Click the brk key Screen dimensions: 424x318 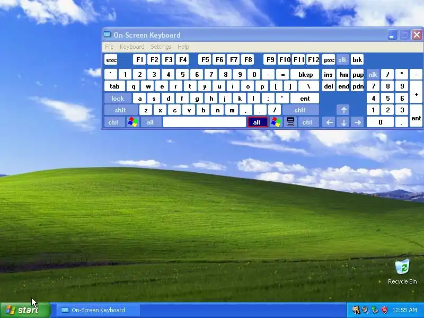pyautogui.click(x=357, y=60)
